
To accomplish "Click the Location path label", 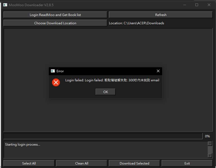I will pos(137,23).
